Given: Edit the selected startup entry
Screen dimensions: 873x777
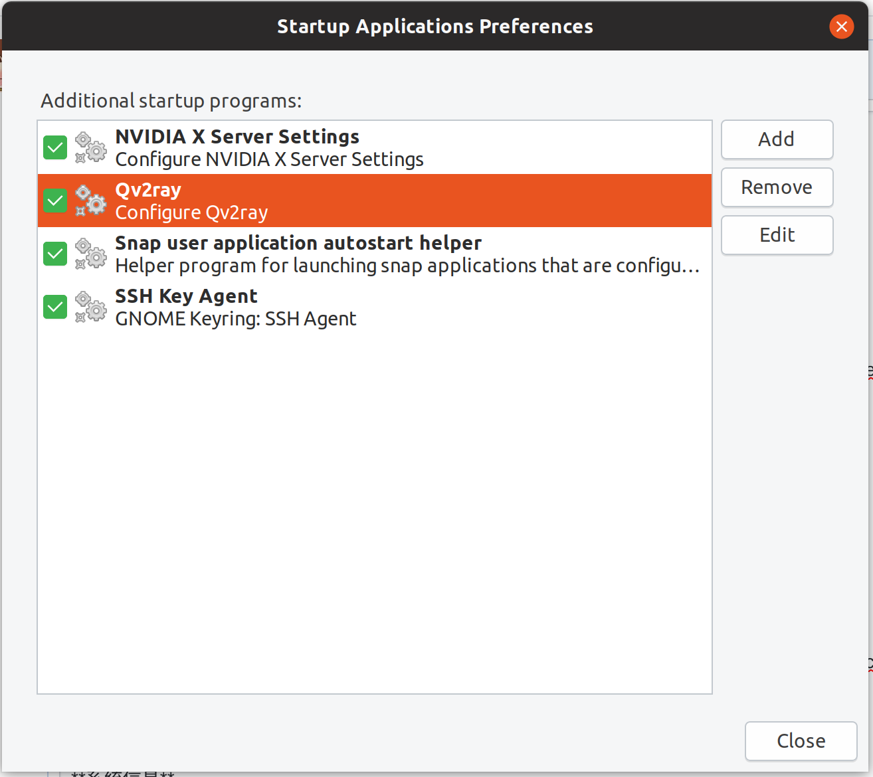Looking at the screenshot, I should coord(777,235).
